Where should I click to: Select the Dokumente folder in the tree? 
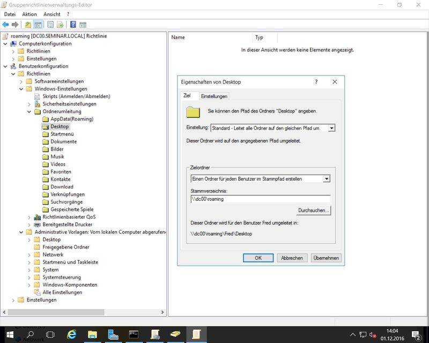(x=63, y=141)
